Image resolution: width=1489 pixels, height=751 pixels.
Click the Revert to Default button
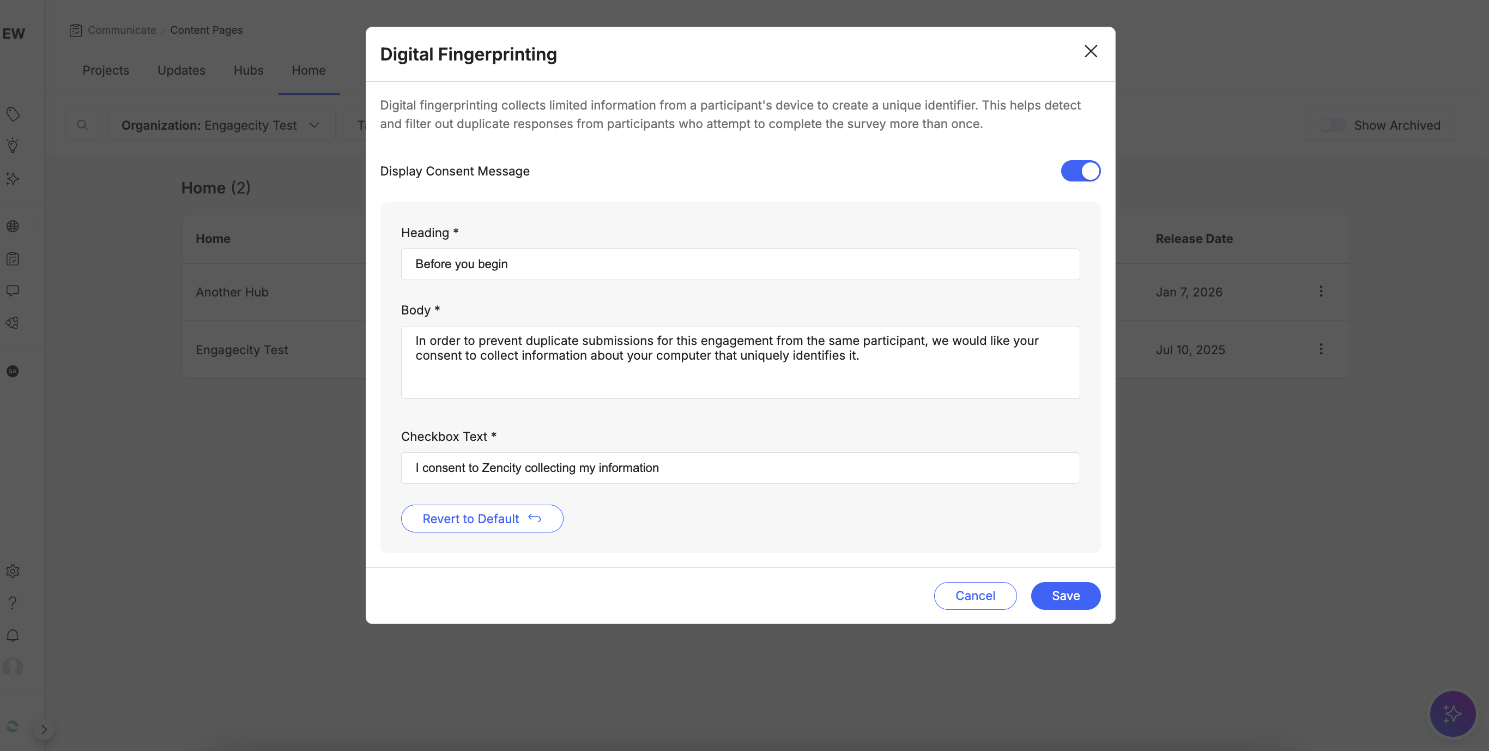coord(481,519)
